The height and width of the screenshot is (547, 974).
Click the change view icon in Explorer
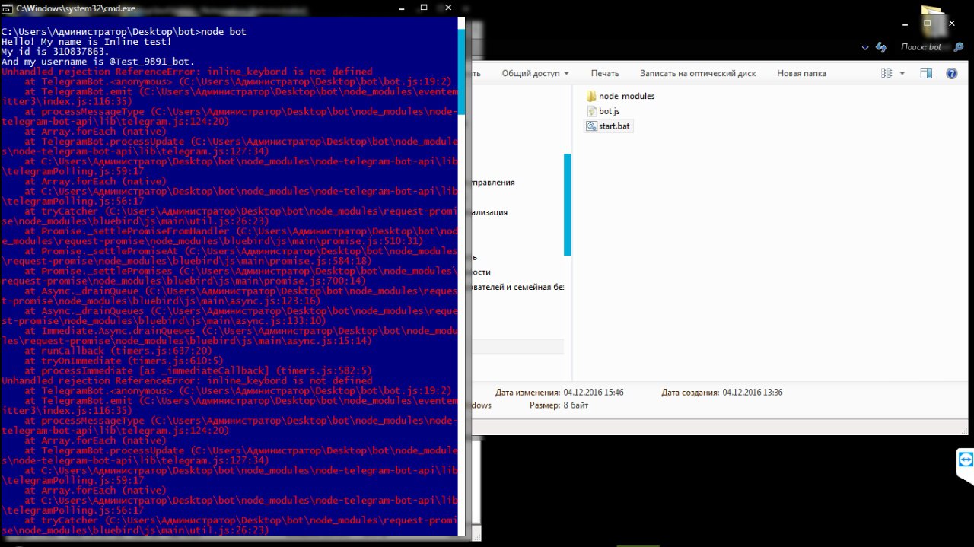[x=886, y=73]
